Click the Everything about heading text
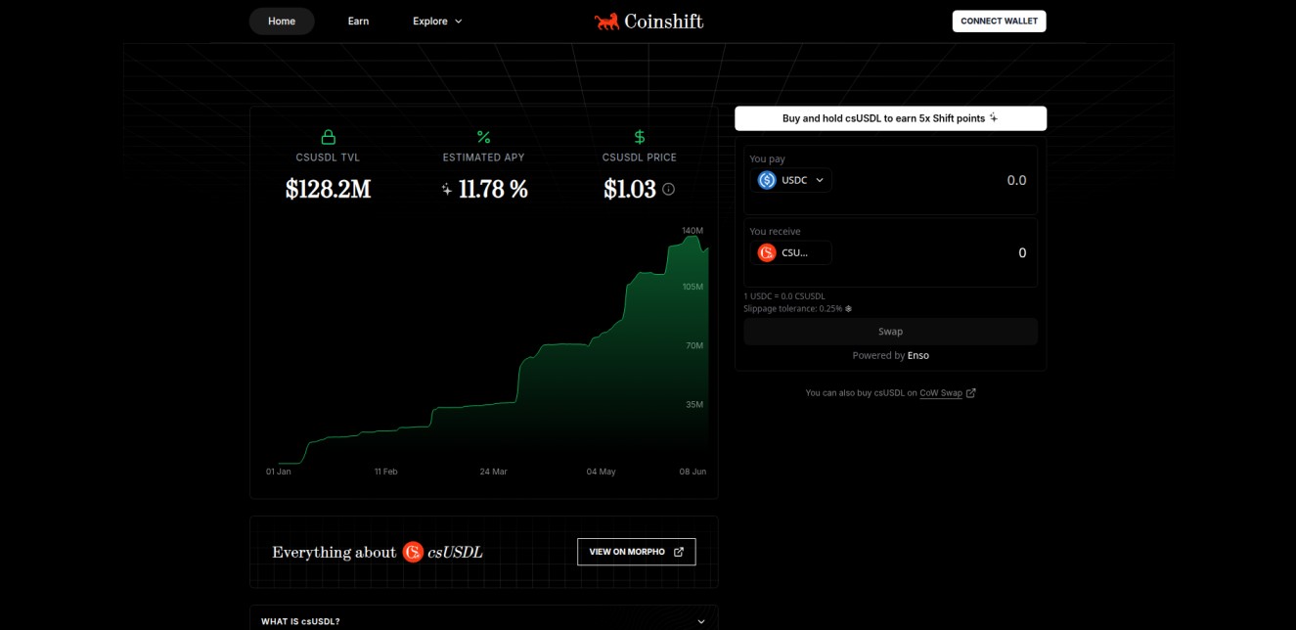 [335, 553]
